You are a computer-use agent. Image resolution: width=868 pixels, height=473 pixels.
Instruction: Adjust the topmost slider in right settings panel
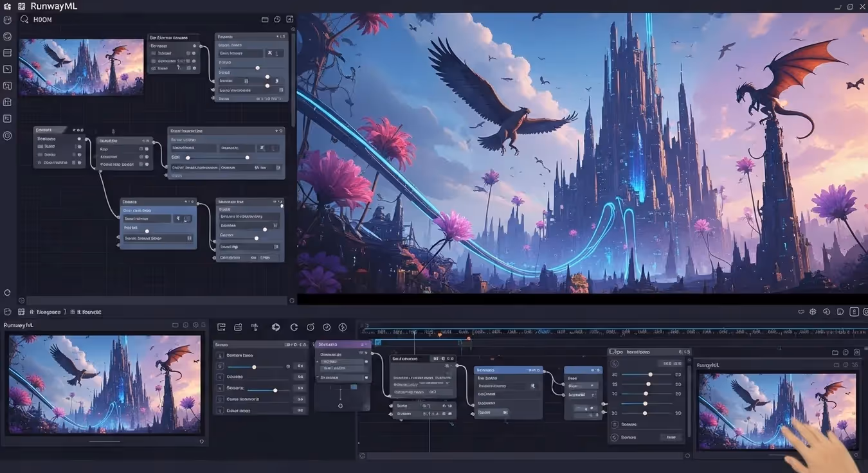click(x=647, y=374)
